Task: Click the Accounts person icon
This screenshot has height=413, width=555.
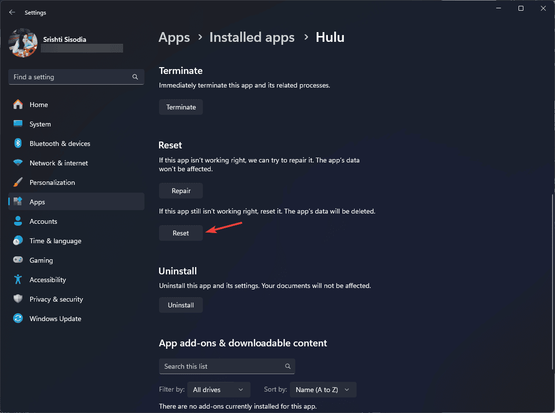Action: pyautogui.click(x=18, y=221)
